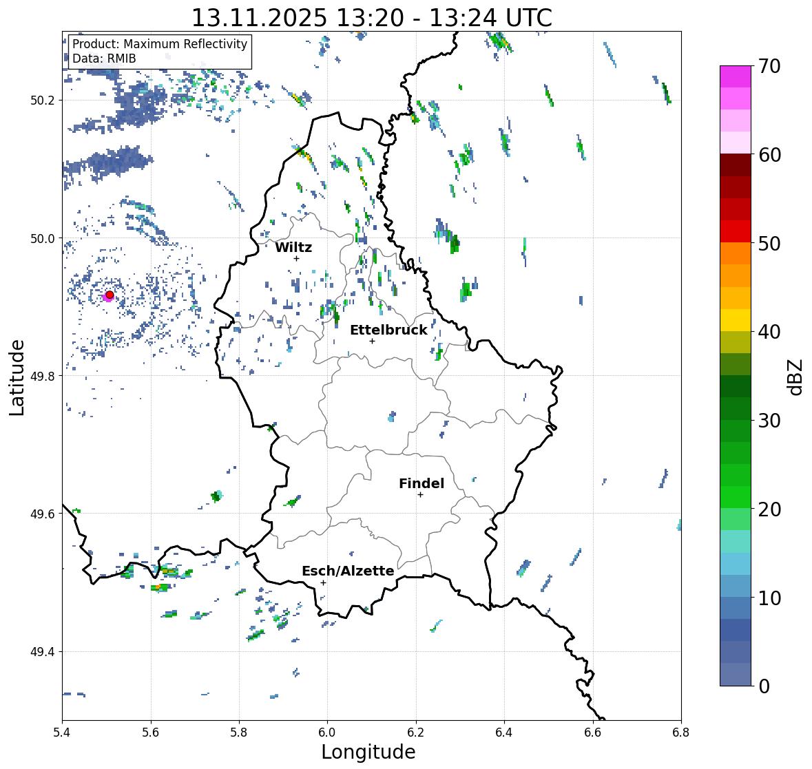This screenshot has width=812, height=769.
Task: Click the 49.8 latitude tick label
Action: [x=43, y=376]
